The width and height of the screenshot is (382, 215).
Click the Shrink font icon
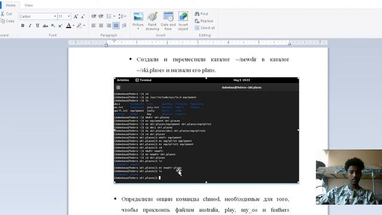[82, 16]
